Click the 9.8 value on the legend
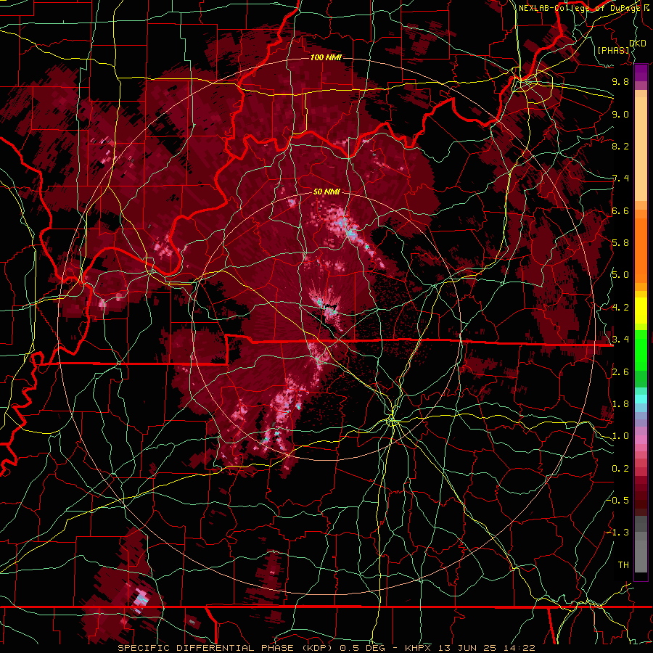The height and width of the screenshot is (653, 653). pyautogui.click(x=620, y=81)
